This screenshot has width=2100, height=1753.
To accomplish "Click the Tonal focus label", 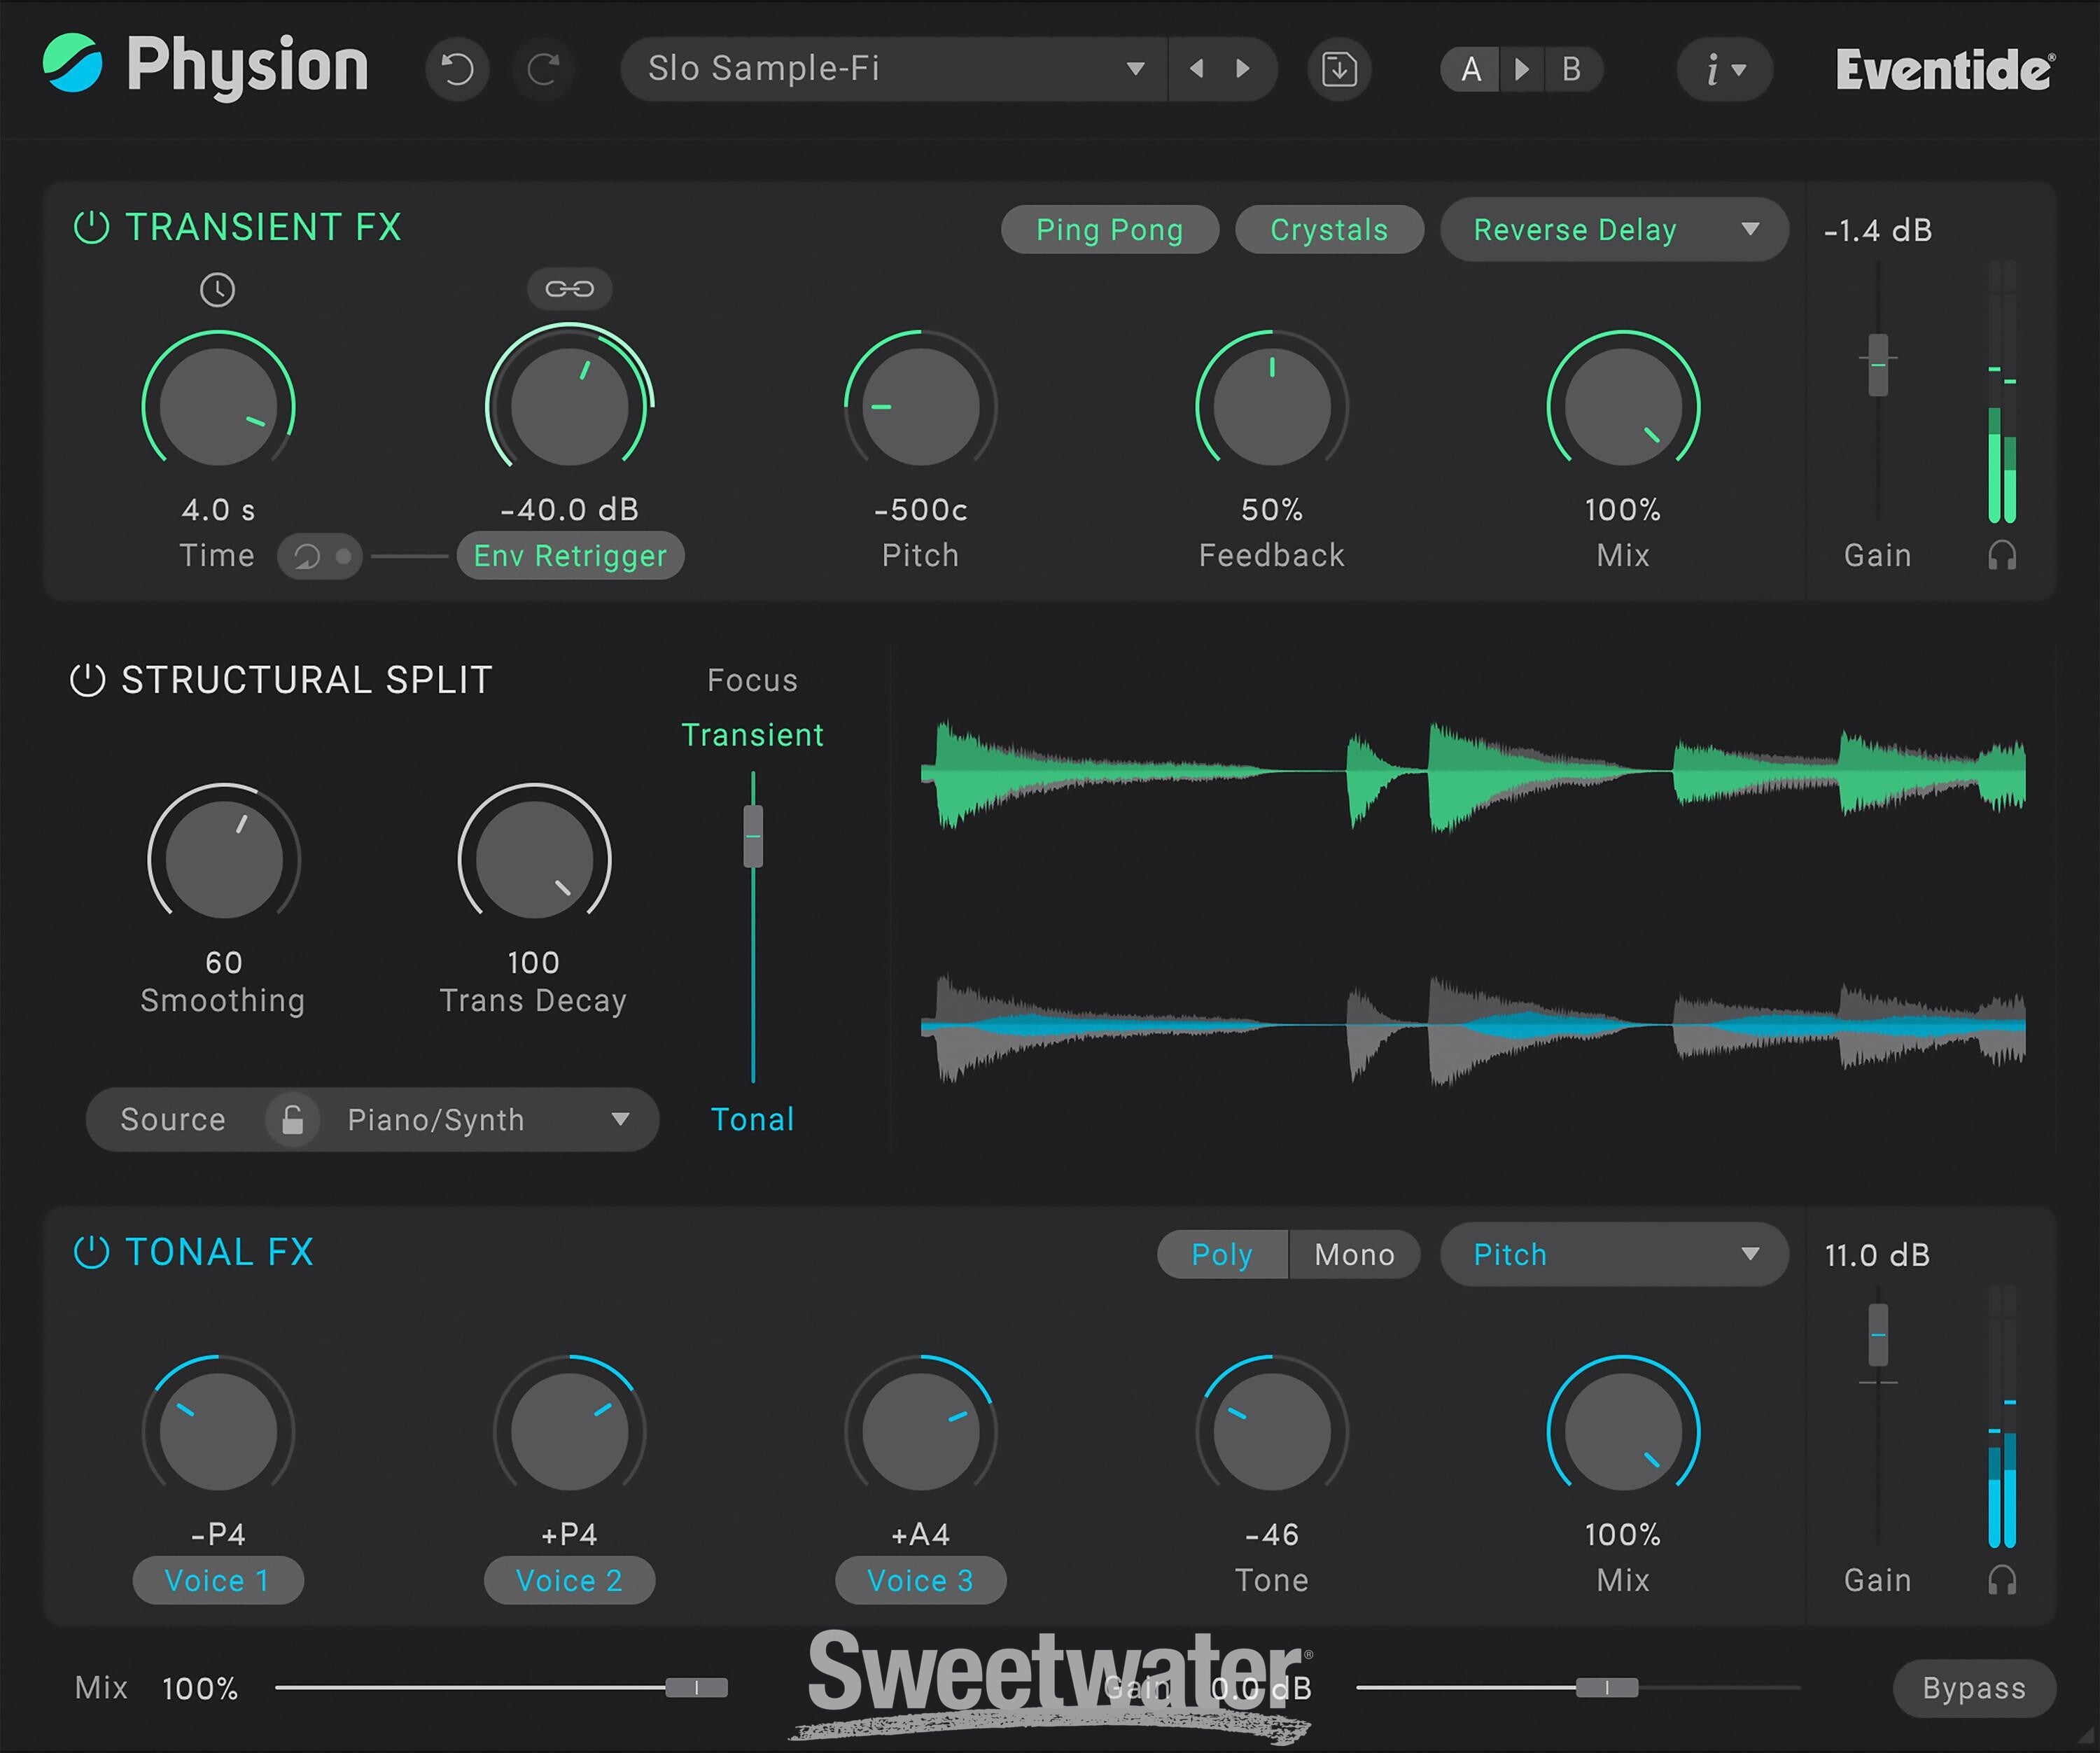I will (x=753, y=1119).
